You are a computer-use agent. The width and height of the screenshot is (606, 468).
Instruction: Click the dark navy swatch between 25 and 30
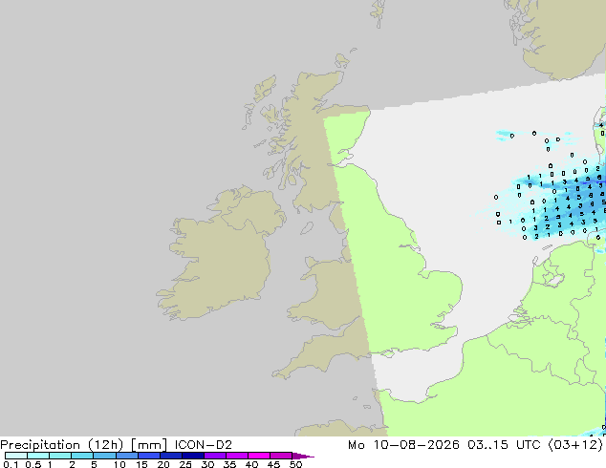193,456
